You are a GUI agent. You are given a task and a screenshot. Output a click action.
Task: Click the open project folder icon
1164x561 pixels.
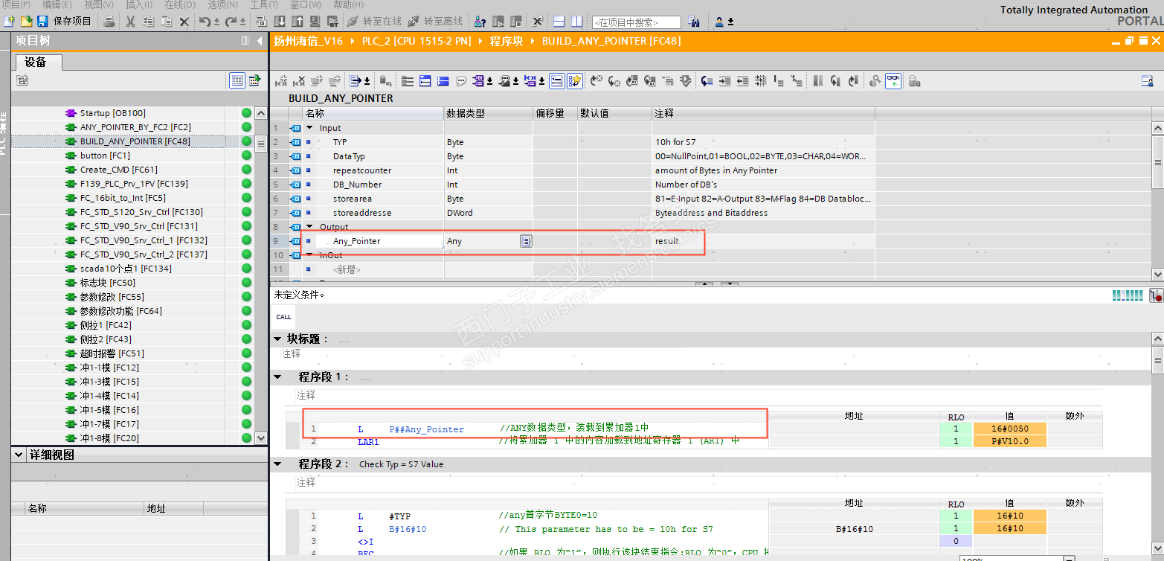pyautogui.click(x=26, y=22)
